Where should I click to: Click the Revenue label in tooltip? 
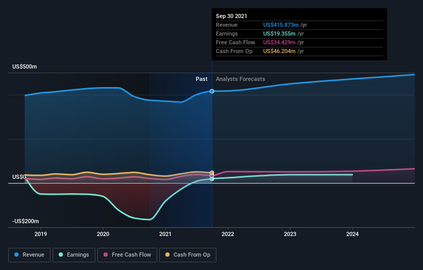pyautogui.click(x=227, y=25)
